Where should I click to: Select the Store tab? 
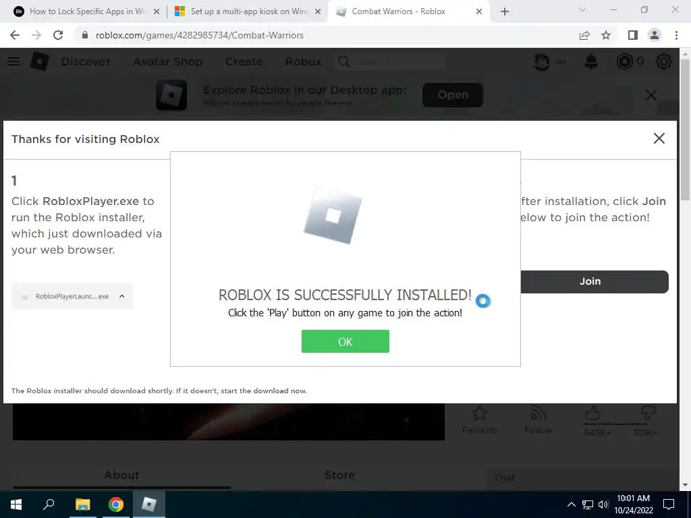[339, 475]
